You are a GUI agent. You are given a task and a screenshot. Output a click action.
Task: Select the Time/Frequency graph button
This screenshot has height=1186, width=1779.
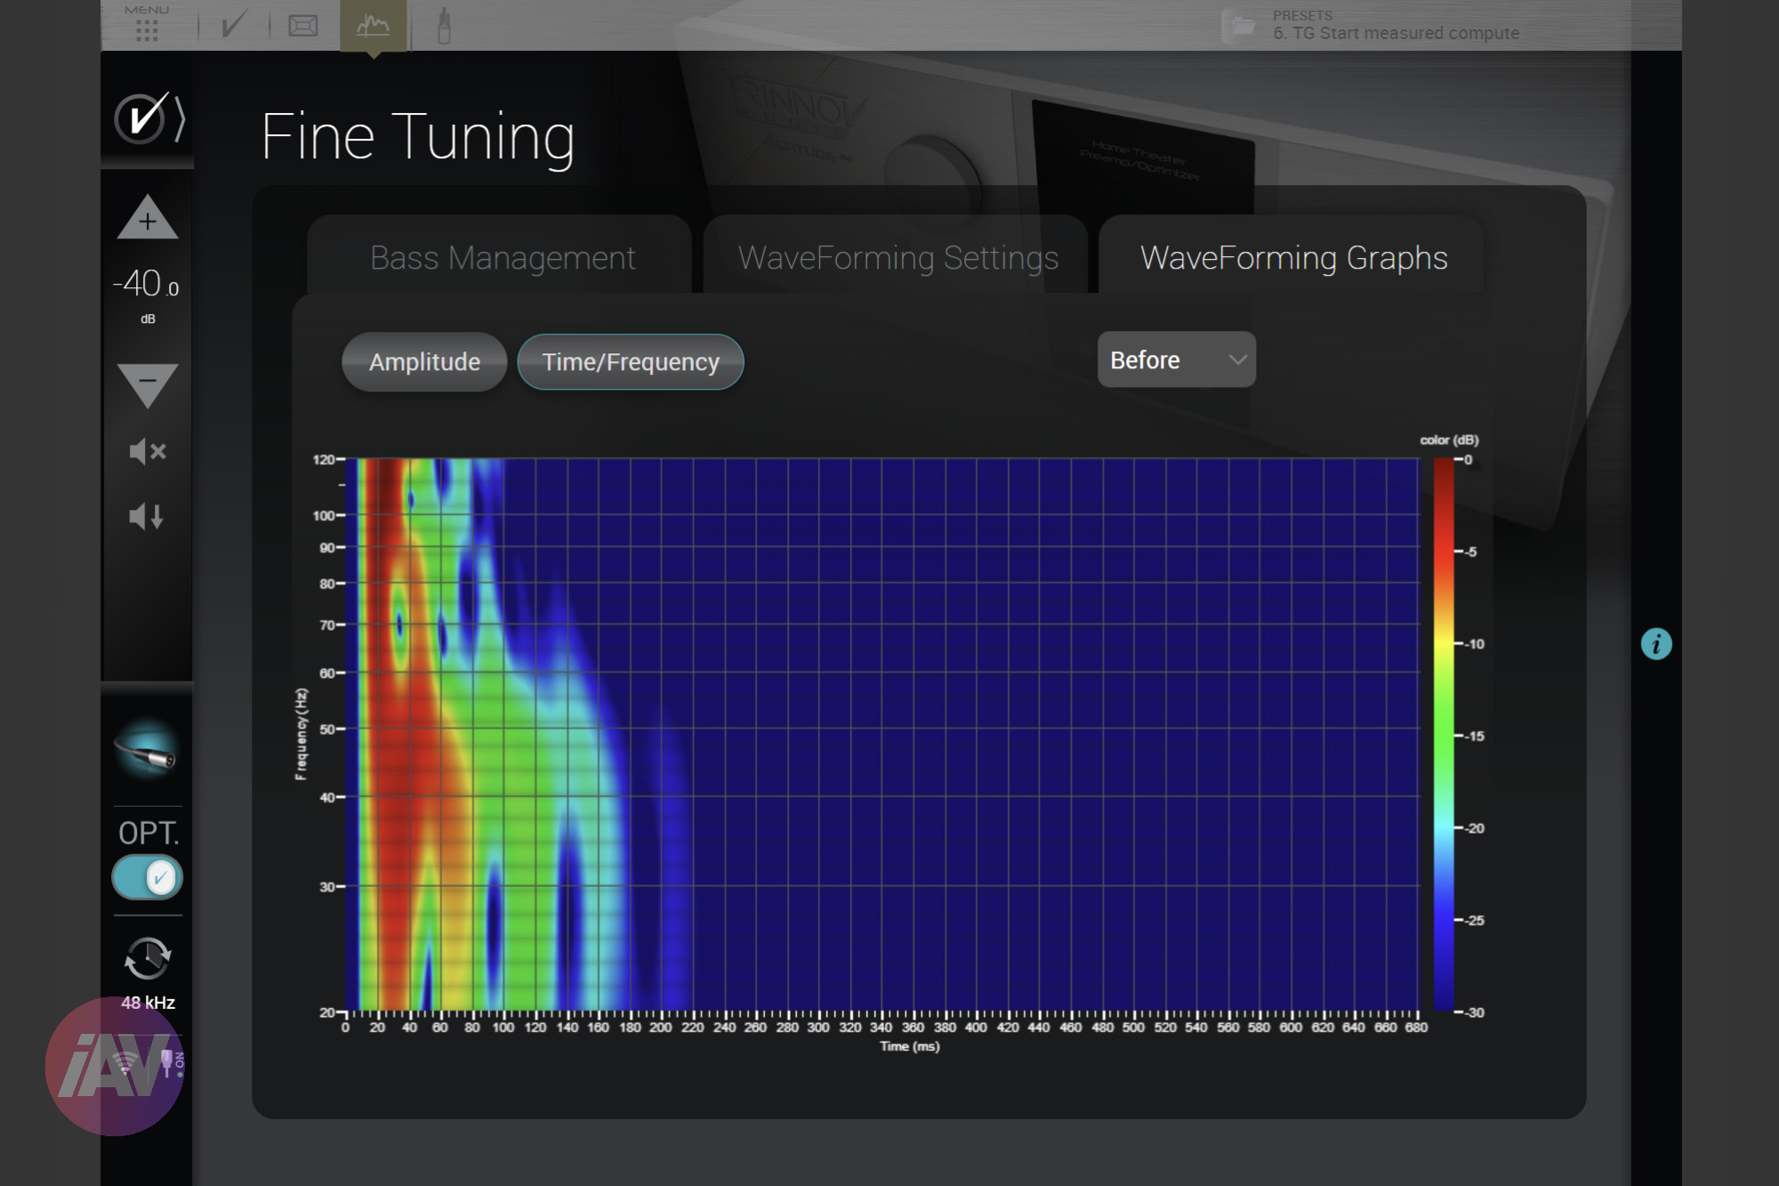tap(631, 362)
